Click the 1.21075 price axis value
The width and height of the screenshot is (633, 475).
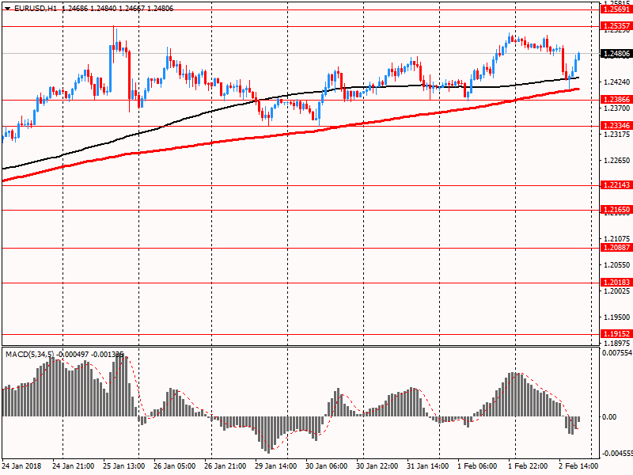[x=616, y=239]
